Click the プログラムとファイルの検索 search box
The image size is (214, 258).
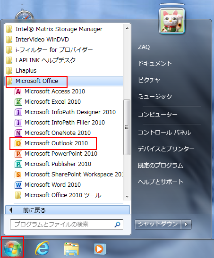(67, 225)
